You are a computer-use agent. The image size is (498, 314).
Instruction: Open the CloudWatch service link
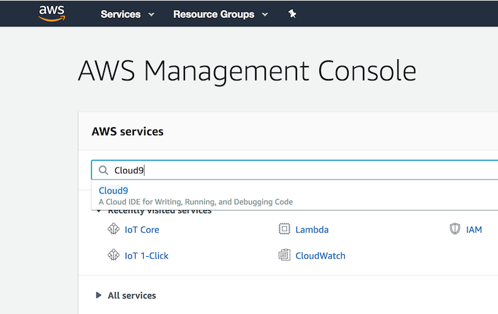(x=320, y=255)
